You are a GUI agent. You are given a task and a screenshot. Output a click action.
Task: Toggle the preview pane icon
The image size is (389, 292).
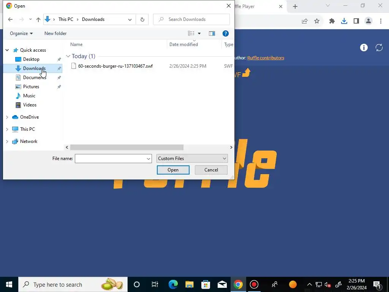tap(212, 33)
